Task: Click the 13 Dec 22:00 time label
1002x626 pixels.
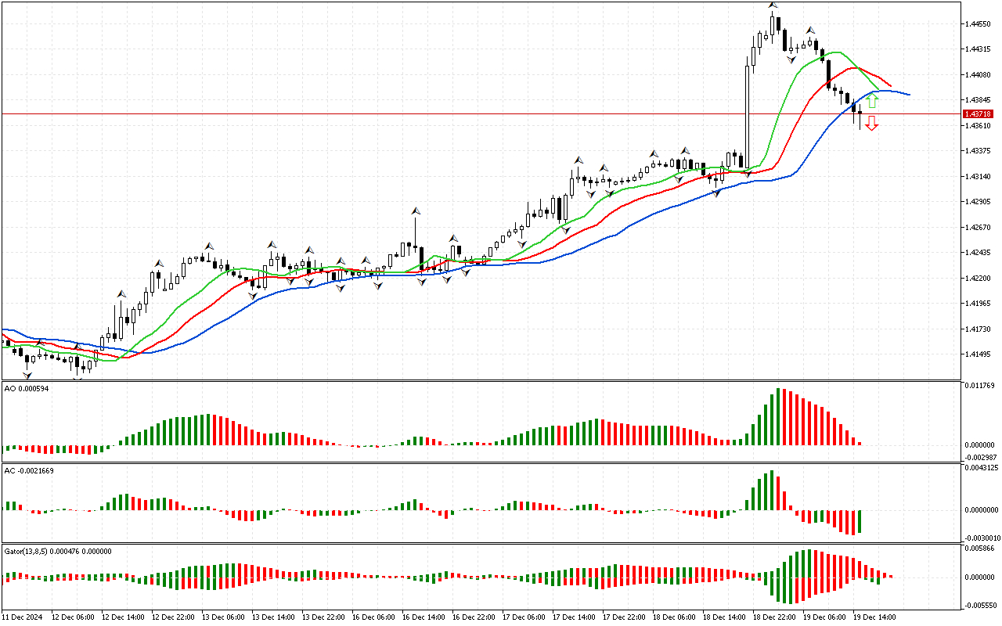Action: click(x=324, y=617)
